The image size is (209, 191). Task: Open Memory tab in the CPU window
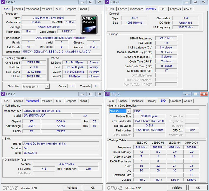(x=47, y=9)
